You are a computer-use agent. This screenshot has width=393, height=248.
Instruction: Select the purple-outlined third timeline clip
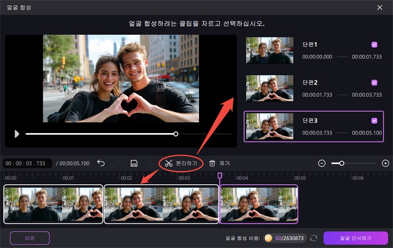259,204
